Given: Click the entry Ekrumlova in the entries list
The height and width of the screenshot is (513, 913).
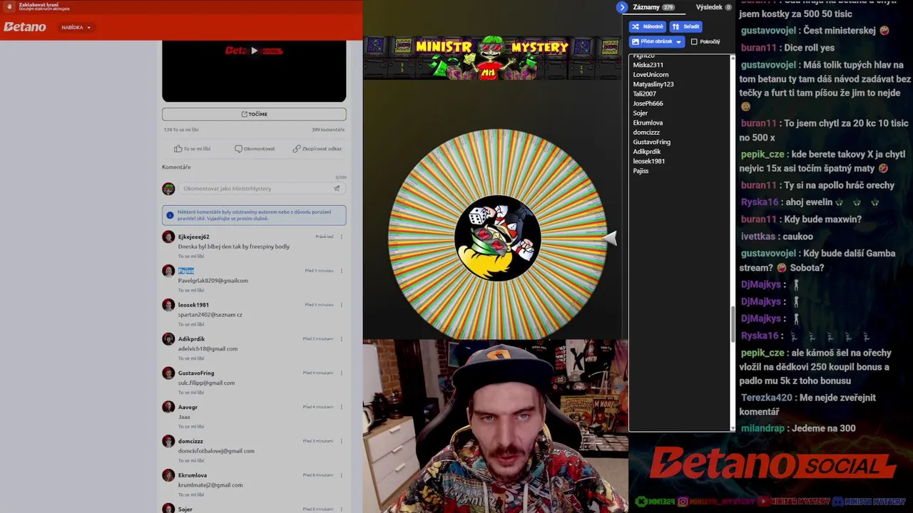Looking at the screenshot, I should point(648,123).
